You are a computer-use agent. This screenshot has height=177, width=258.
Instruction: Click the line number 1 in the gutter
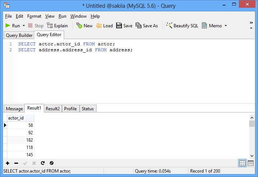pyautogui.click(x=11, y=44)
